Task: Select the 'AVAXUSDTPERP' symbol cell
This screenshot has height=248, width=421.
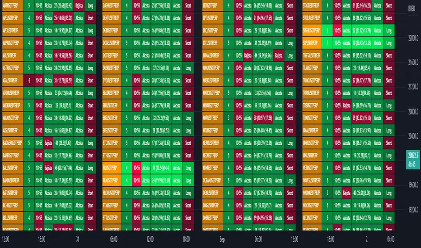Action: [x=13, y=118]
